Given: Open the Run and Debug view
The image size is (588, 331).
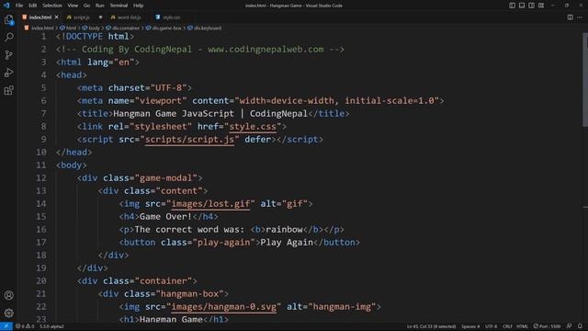Looking at the screenshot, I should (x=8, y=73).
